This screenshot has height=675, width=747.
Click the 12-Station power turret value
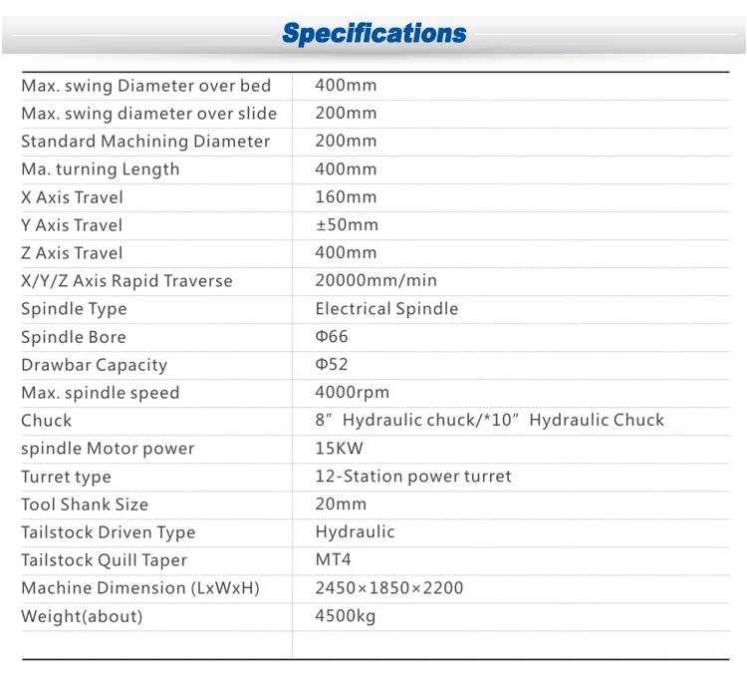[x=412, y=477]
